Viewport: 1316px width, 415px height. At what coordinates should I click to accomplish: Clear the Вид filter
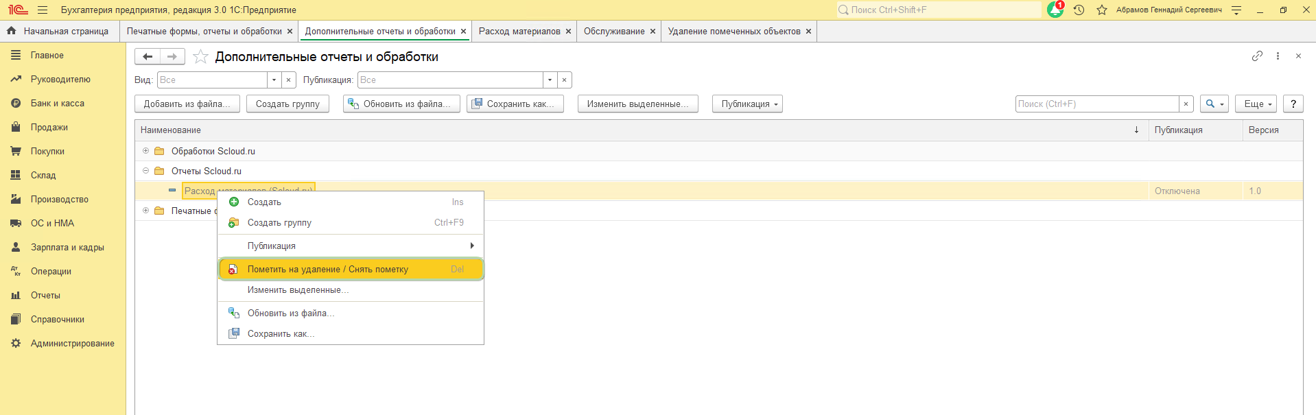tap(289, 80)
